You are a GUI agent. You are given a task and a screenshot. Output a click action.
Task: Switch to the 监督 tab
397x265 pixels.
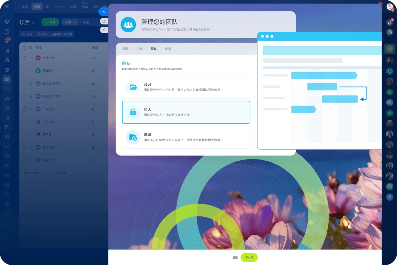click(x=73, y=7)
